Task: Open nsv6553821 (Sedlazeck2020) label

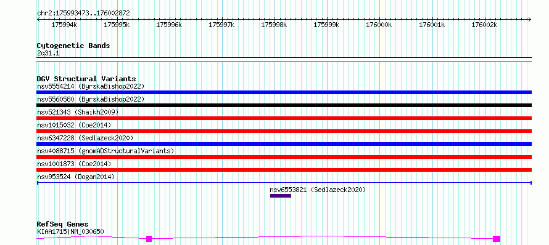Action: 318,190
